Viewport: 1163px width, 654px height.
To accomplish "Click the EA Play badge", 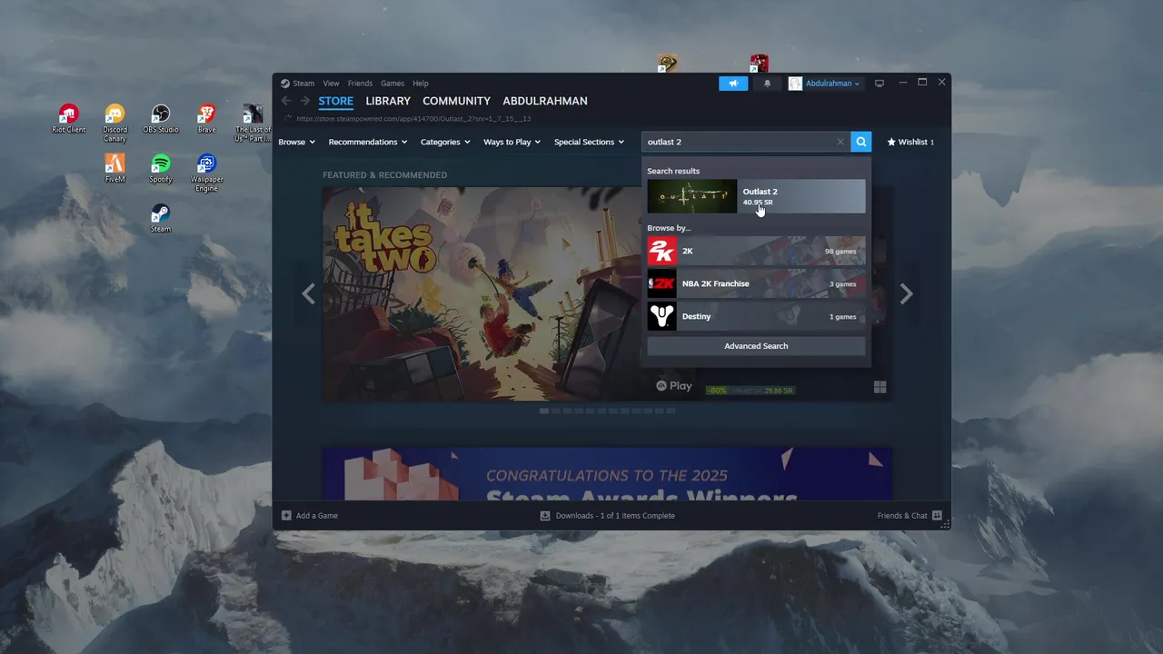I will click(x=674, y=386).
